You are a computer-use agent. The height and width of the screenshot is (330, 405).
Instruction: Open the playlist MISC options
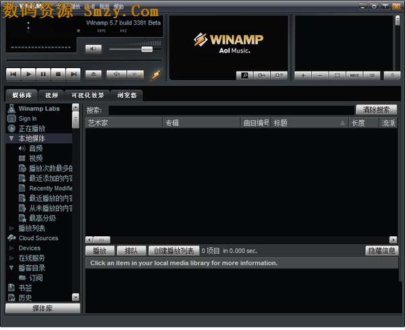[x=354, y=76]
